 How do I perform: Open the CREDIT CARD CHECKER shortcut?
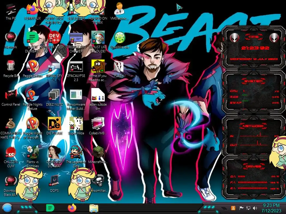pos(76,38)
